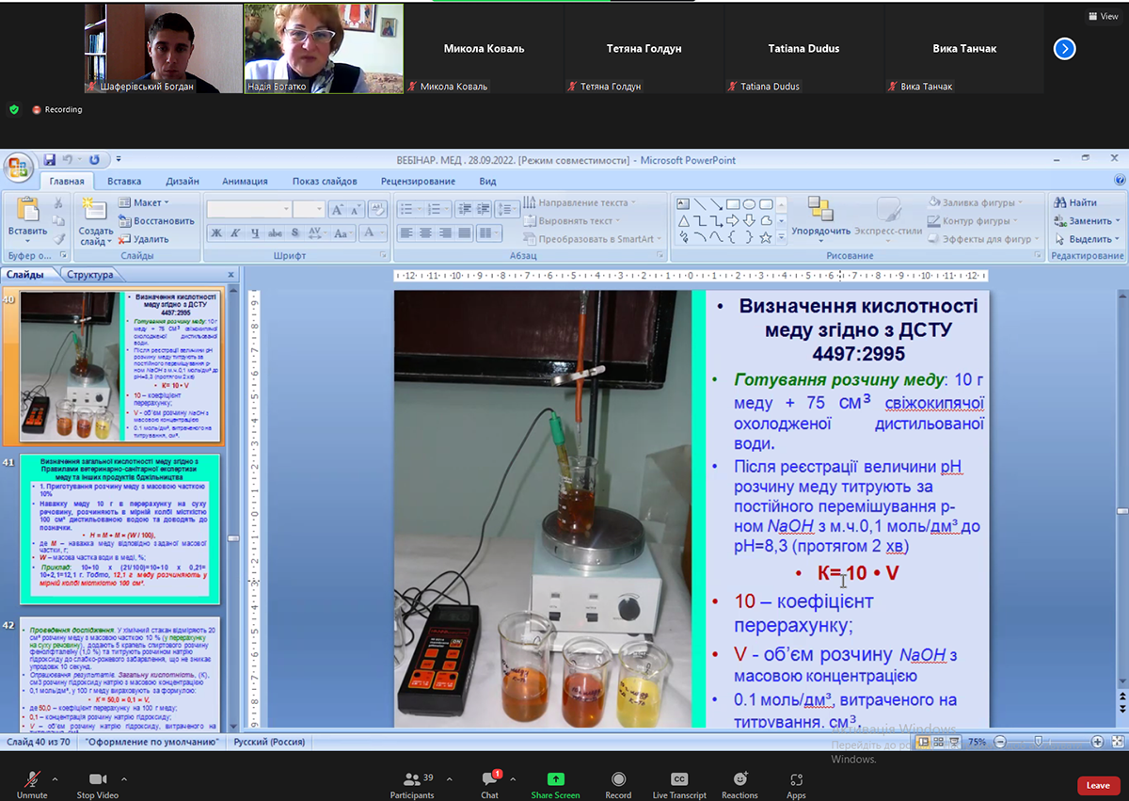Select the text box shape icon
Image resolution: width=1129 pixels, height=801 pixels.
click(x=684, y=203)
